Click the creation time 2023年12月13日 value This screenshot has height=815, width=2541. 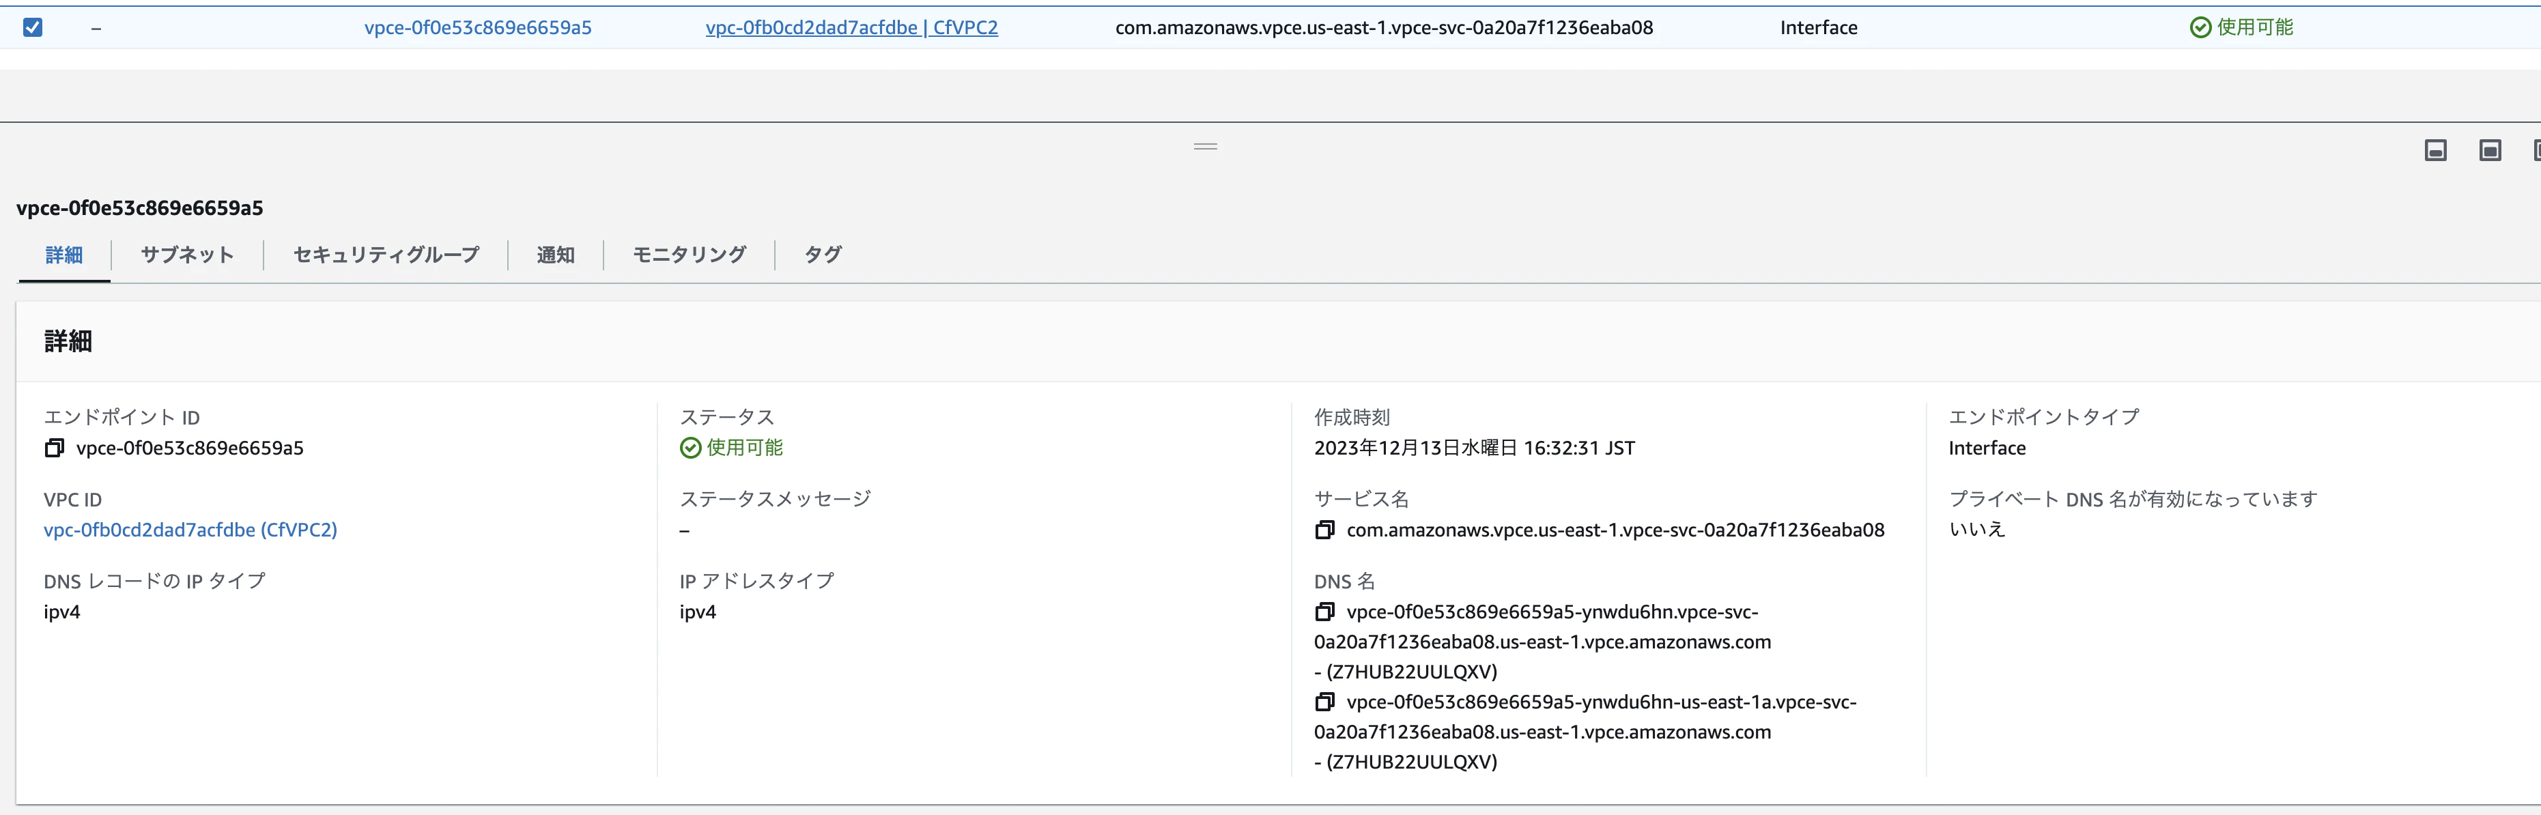pyautogui.click(x=1474, y=448)
